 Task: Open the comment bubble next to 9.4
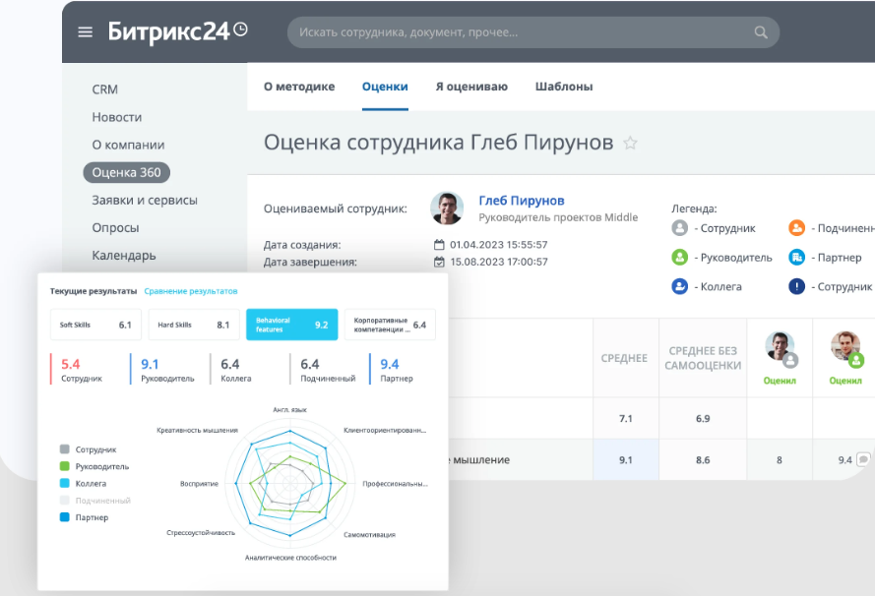(863, 459)
